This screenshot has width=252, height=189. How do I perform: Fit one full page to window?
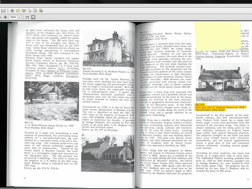[33, 17]
